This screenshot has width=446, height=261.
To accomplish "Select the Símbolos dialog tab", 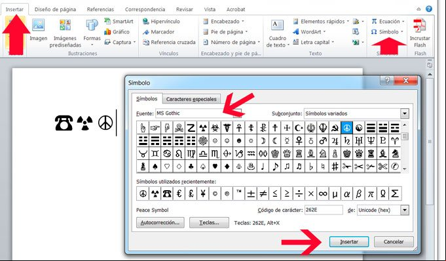I will (147, 98).
